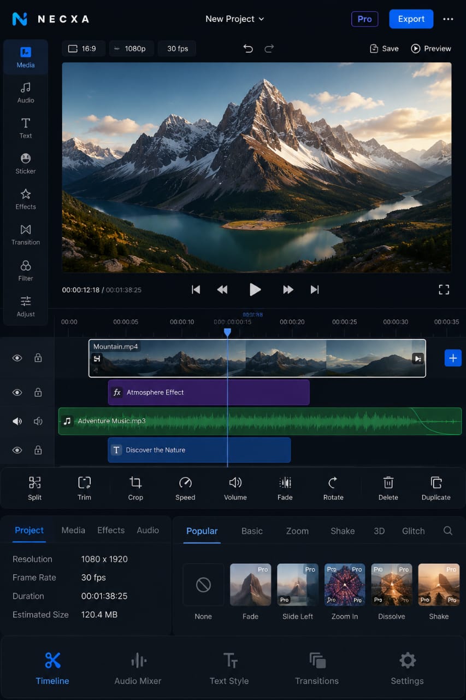Select the Trim tool

[84, 488]
